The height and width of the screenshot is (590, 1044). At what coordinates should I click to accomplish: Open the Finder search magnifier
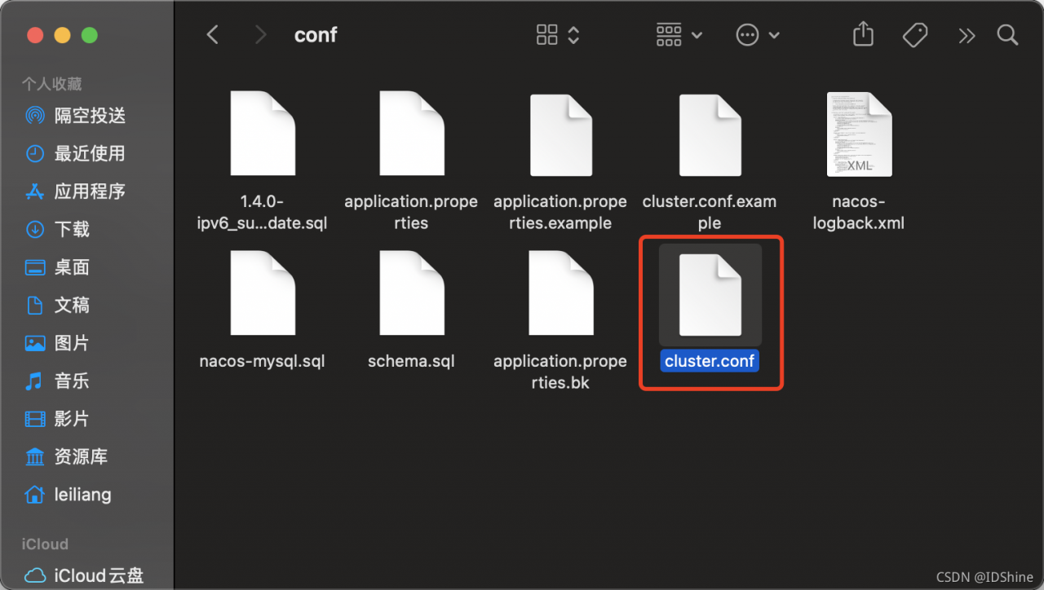[1007, 35]
